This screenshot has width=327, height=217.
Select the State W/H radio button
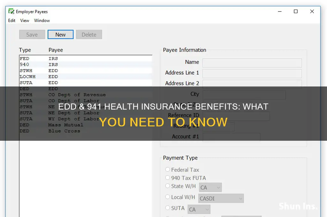[167, 186]
